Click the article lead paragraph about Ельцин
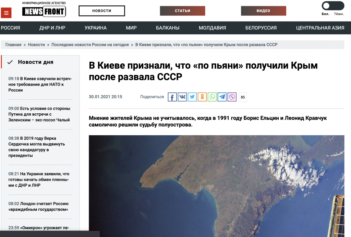Screen dimensions: 351x237 click(208, 121)
